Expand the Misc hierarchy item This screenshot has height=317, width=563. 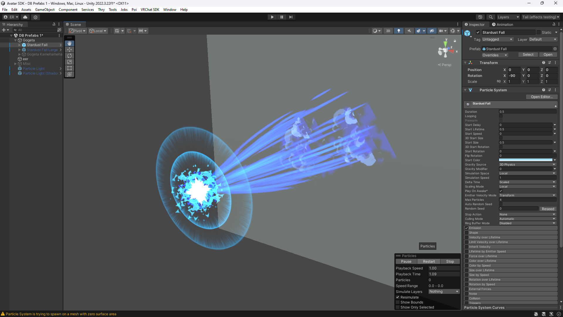(16, 64)
